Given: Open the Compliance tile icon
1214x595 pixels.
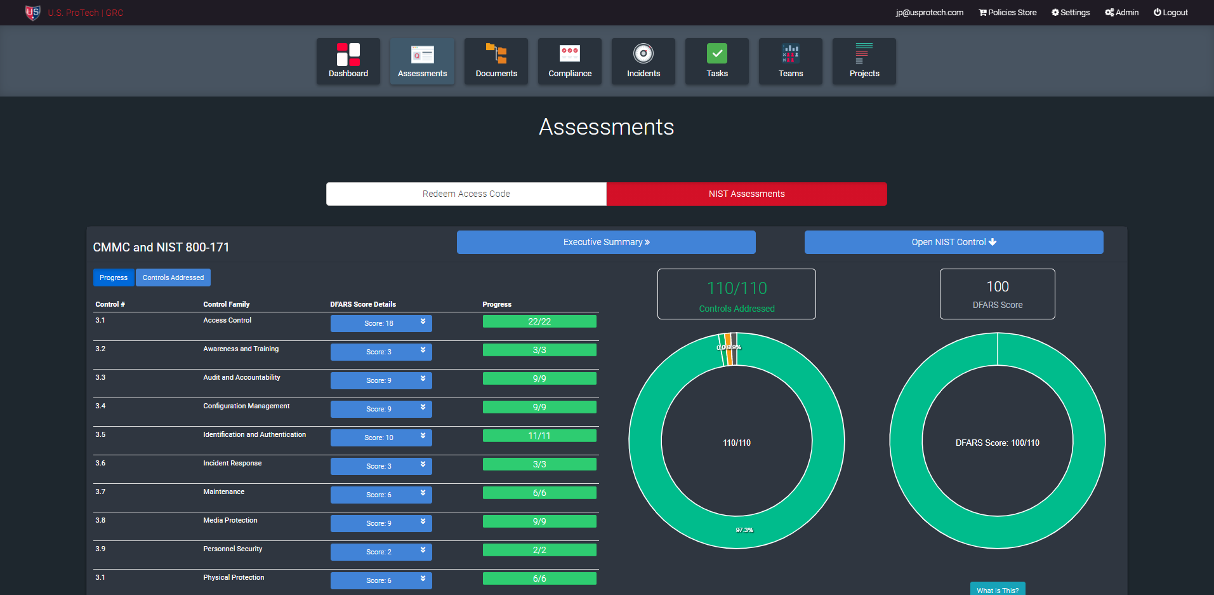Looking at the screenshot, I should 570,53.
